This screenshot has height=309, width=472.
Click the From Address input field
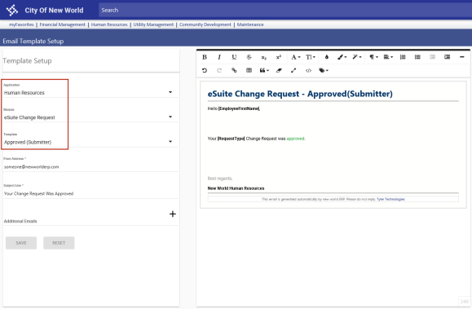point(90,167)
